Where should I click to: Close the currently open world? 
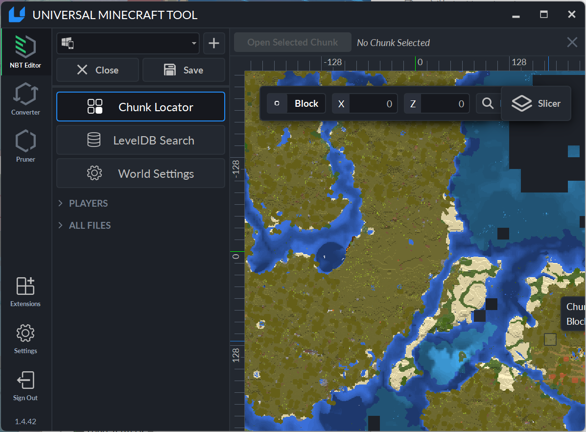coord(97,70)
